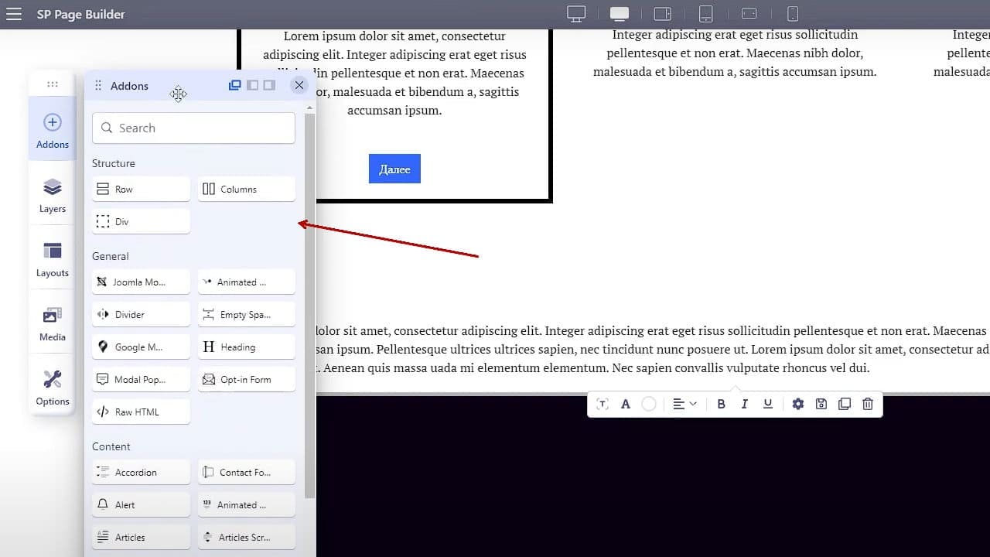The width and height of the screenshot is (990, 557).
Task: Switch to portrait tablet preview
Action: point(705,14)
